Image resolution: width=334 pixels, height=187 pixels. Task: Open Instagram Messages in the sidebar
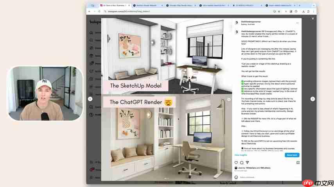[92, 63]
